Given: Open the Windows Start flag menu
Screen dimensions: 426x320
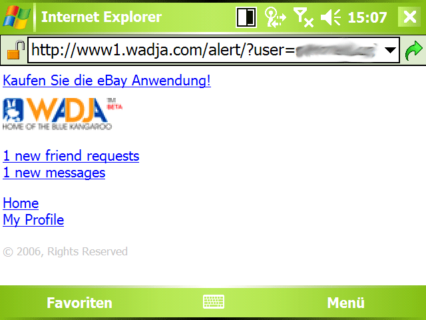Looking at the screenshot, I should (16, 17).
